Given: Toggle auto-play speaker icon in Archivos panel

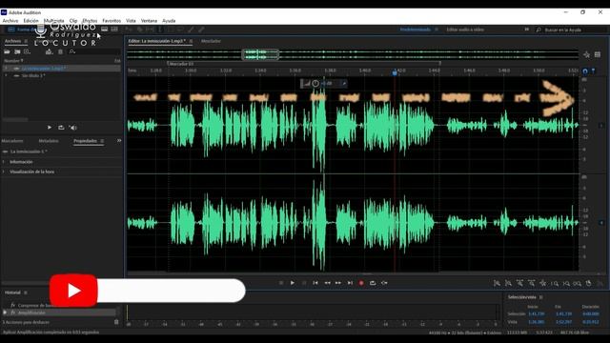Looking at the screenshot, I should tap(72, 128).
